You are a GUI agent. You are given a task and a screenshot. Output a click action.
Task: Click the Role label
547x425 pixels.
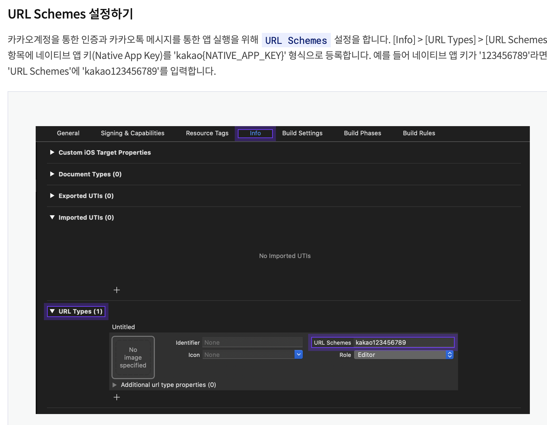click(345, 355)
